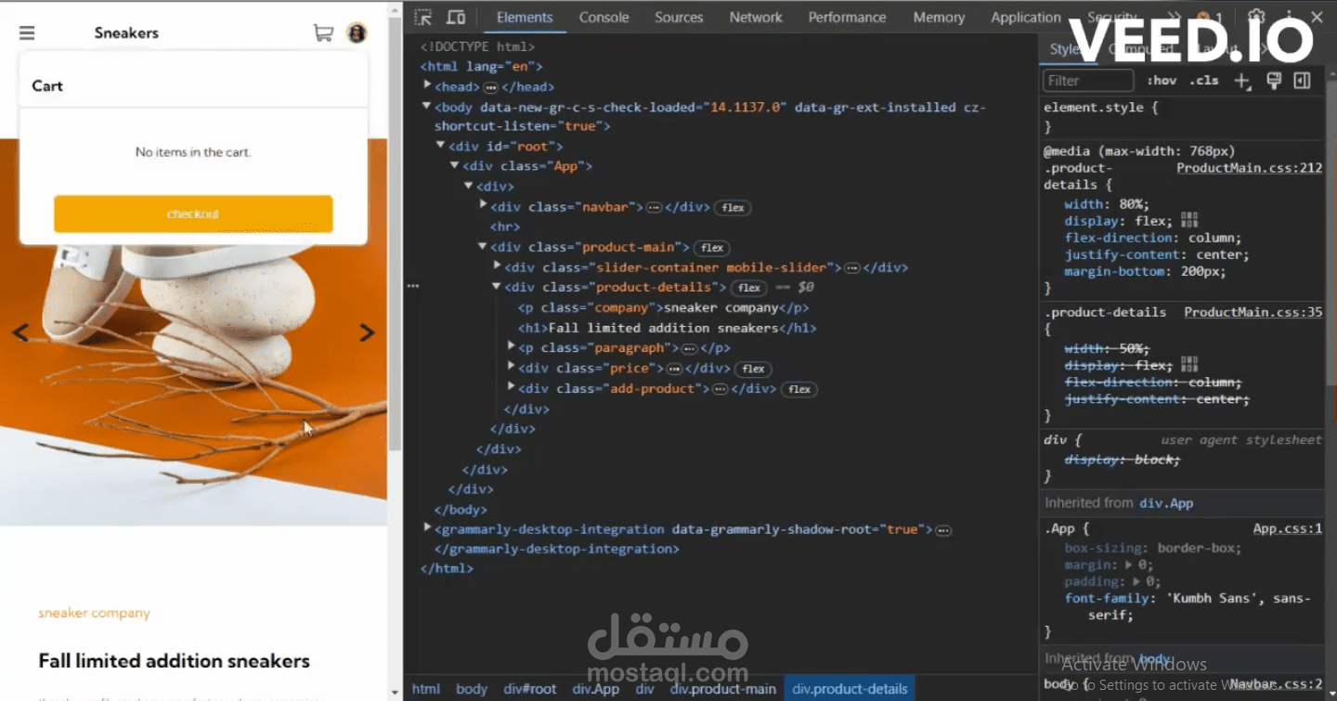Image resolution: width=1337 pixels, height=701 pixels.
Task: Expand the head element node
Action: click(427, 85)
